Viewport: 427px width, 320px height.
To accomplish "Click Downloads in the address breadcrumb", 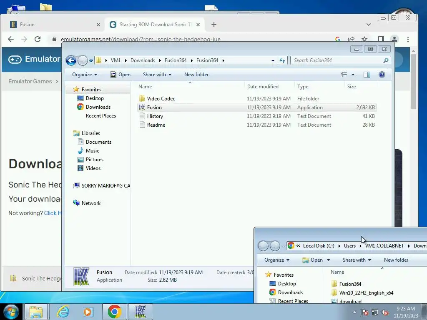I will pos(143,60).
